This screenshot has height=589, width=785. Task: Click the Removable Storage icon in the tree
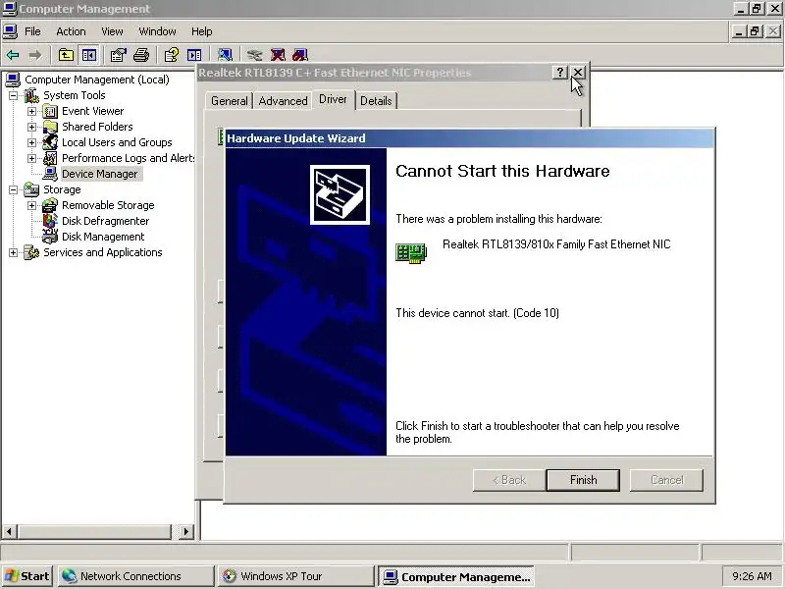pyautogui.click(x=50, y=205)
